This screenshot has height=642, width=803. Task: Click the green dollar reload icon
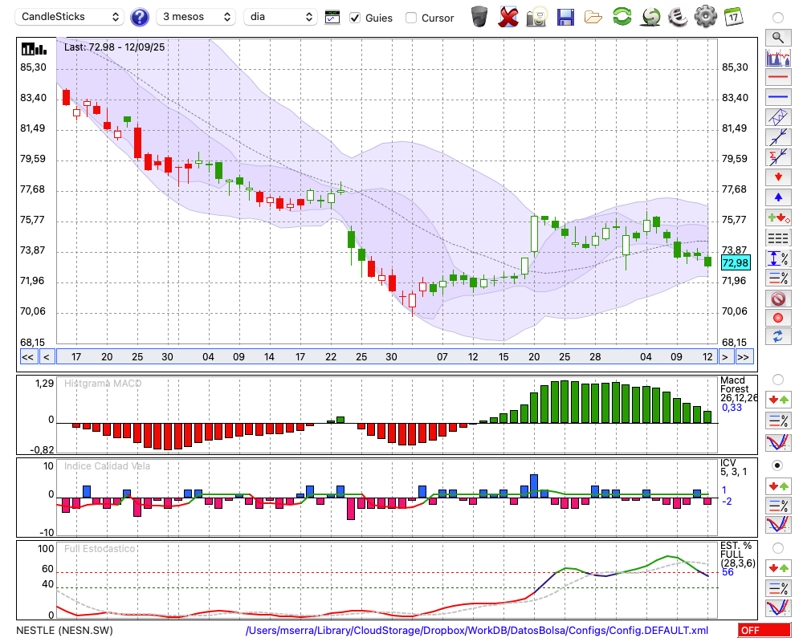[x=650, y=17]
